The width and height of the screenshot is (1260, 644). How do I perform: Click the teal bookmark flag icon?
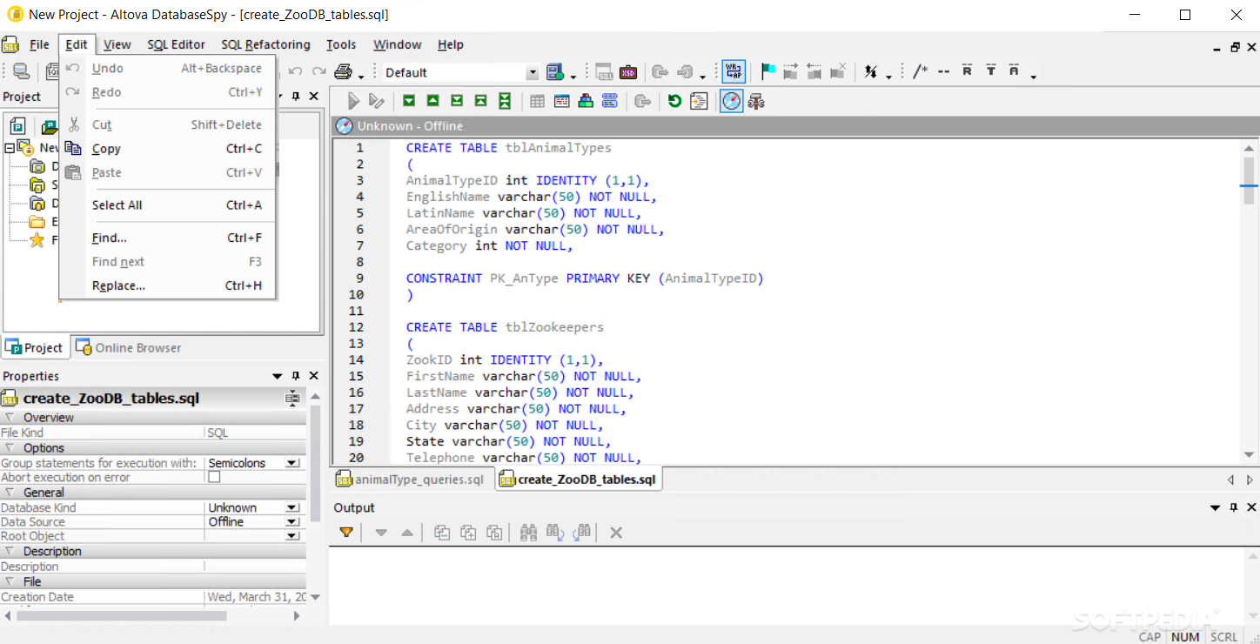tap(767, 72)
